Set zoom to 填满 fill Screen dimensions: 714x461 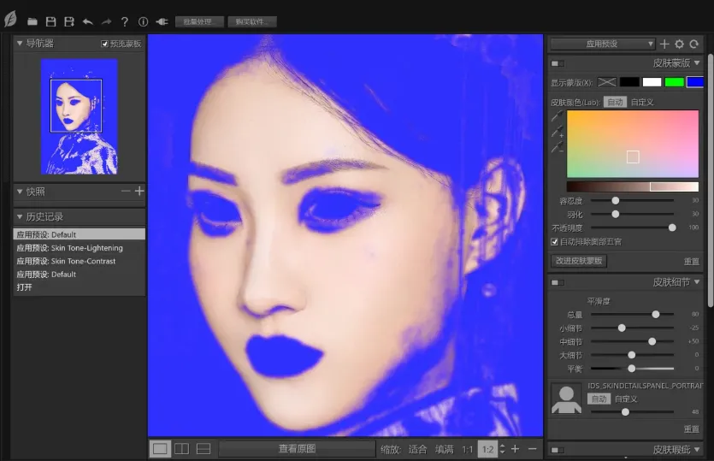[x=444, y=449]
